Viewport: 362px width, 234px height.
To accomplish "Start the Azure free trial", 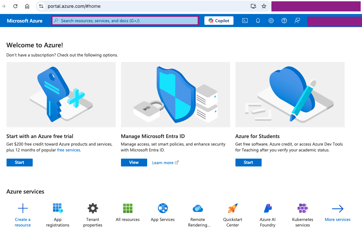I will (x=19, y=163).
